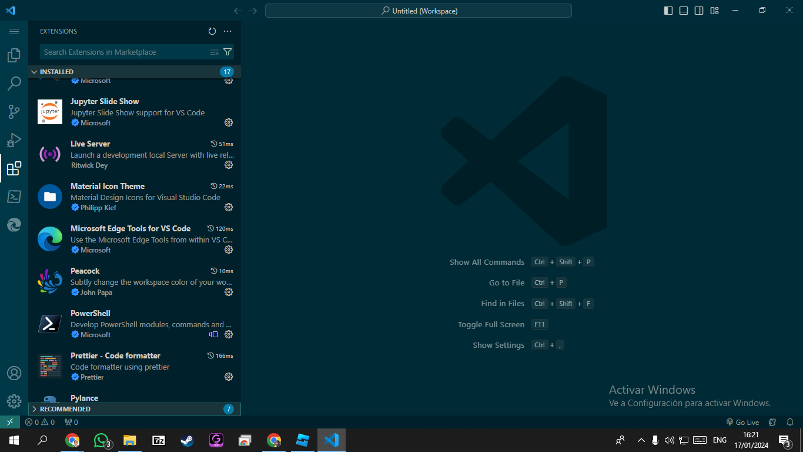Select the Peacock extension

pos(135,281)
